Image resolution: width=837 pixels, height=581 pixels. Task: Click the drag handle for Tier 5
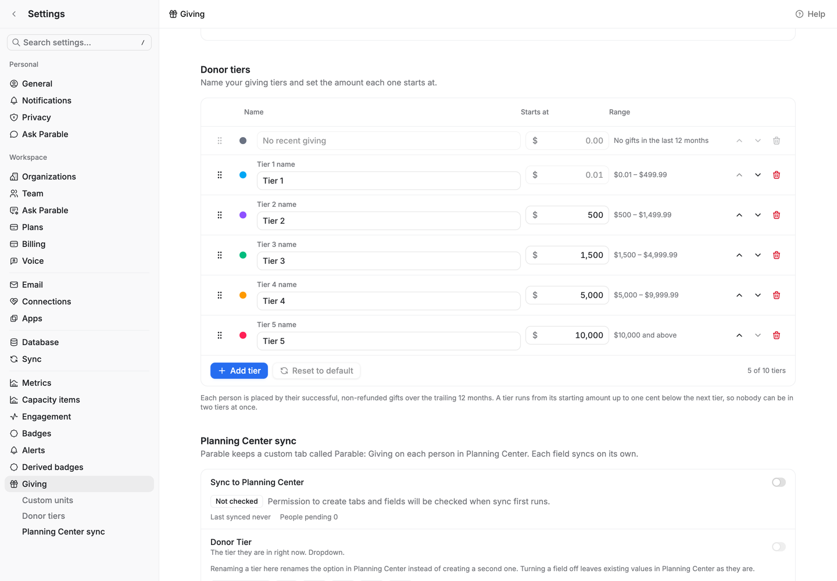[x=220, y=335]
